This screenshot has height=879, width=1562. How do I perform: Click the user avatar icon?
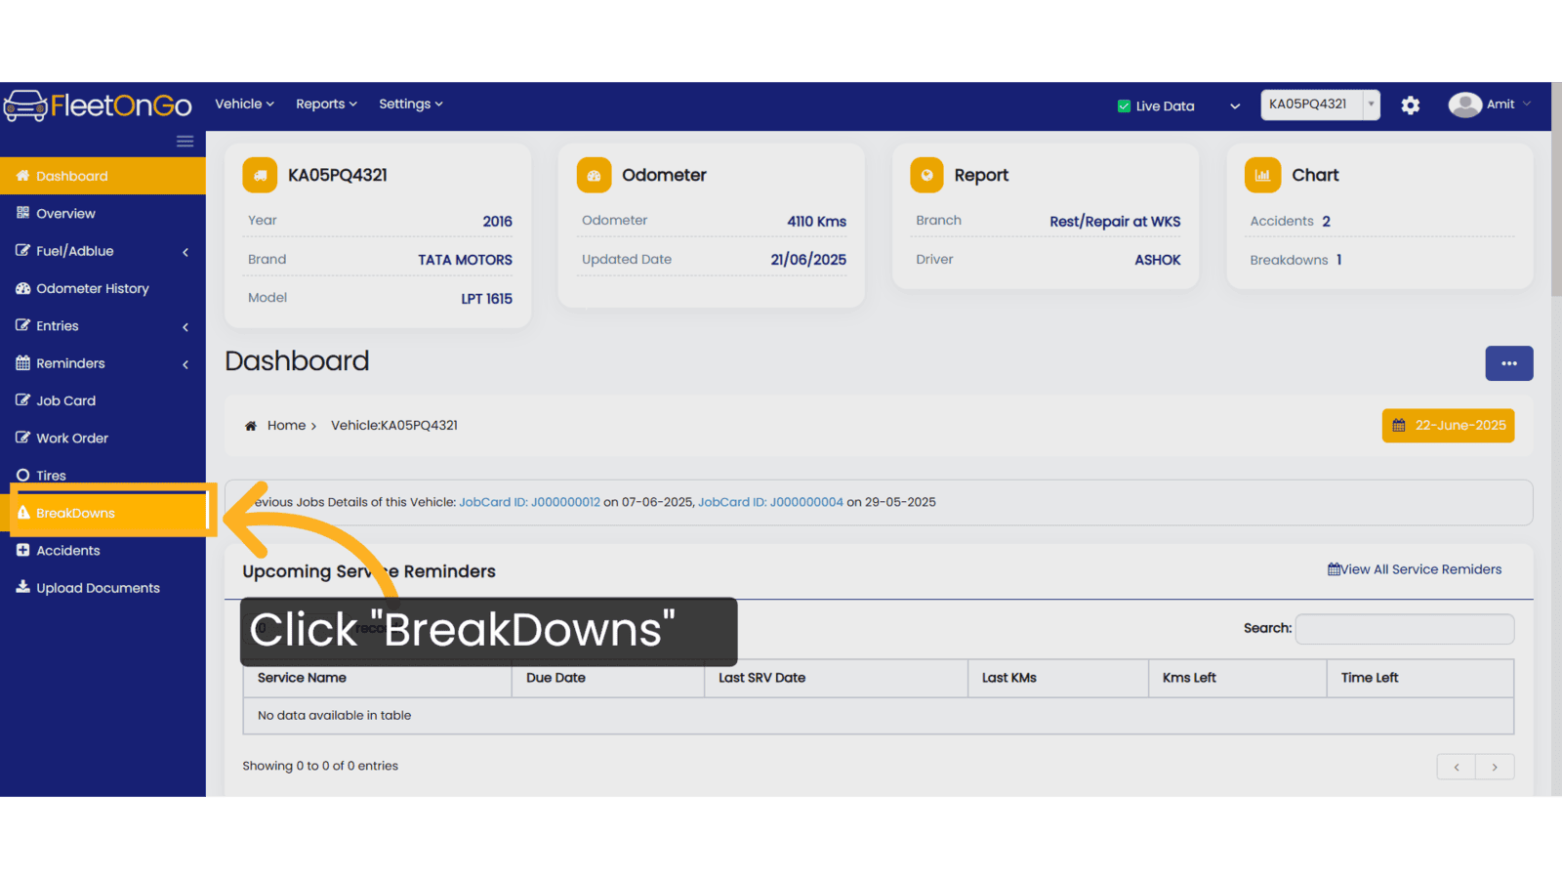(1464, 105)
